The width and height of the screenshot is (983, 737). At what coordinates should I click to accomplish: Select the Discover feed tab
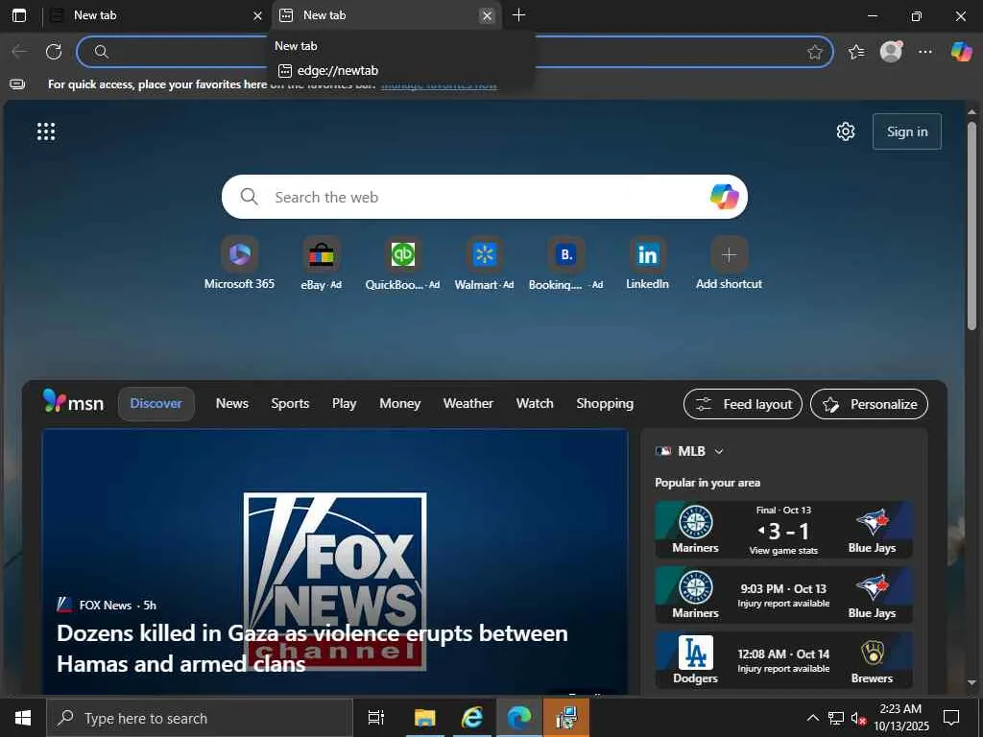pos(156,404)
